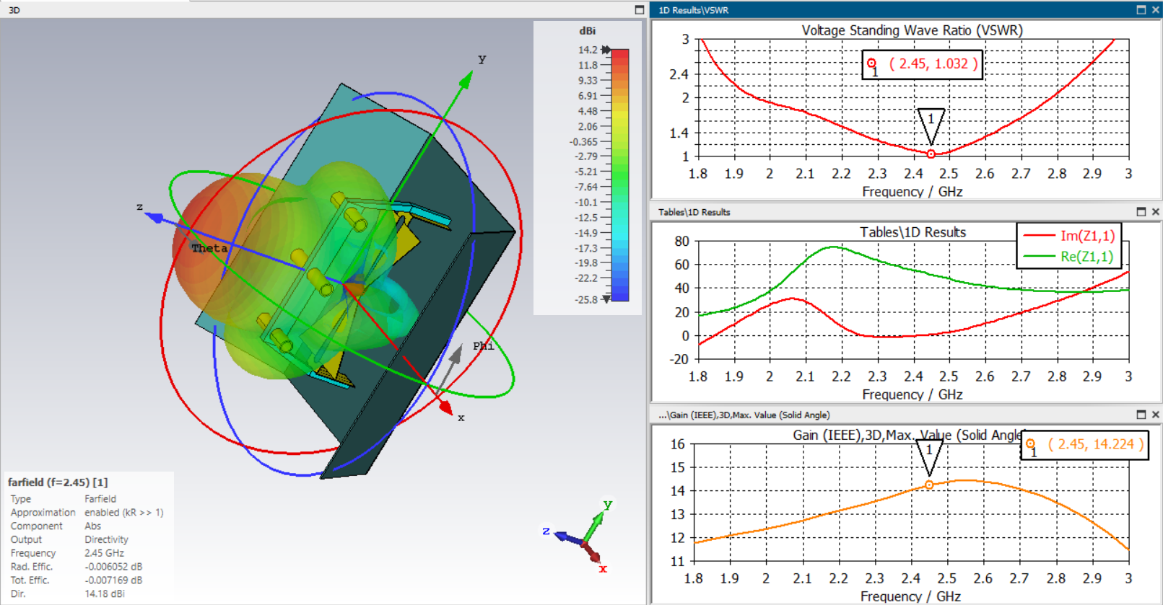Maximize the Tables 1D Results window

(1141, 212)
